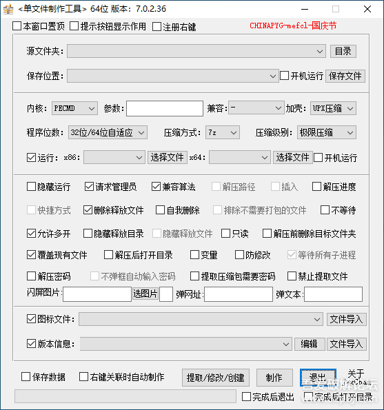The image size is (384, 410).
Task: Open the 图标文件 dropdown
Action: point(201,319)
